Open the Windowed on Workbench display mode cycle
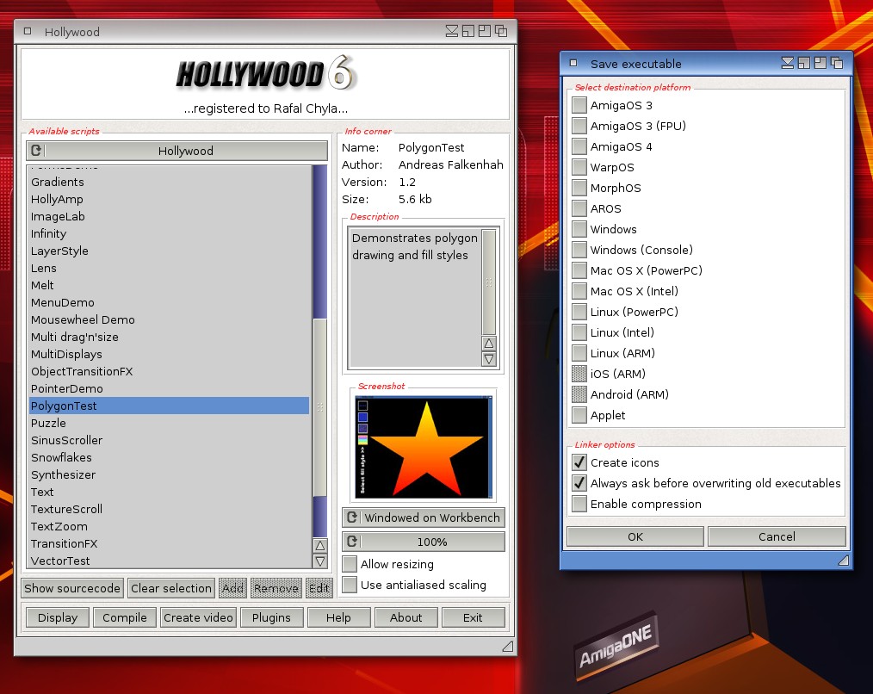873x694 pixels. pos(424,517)
